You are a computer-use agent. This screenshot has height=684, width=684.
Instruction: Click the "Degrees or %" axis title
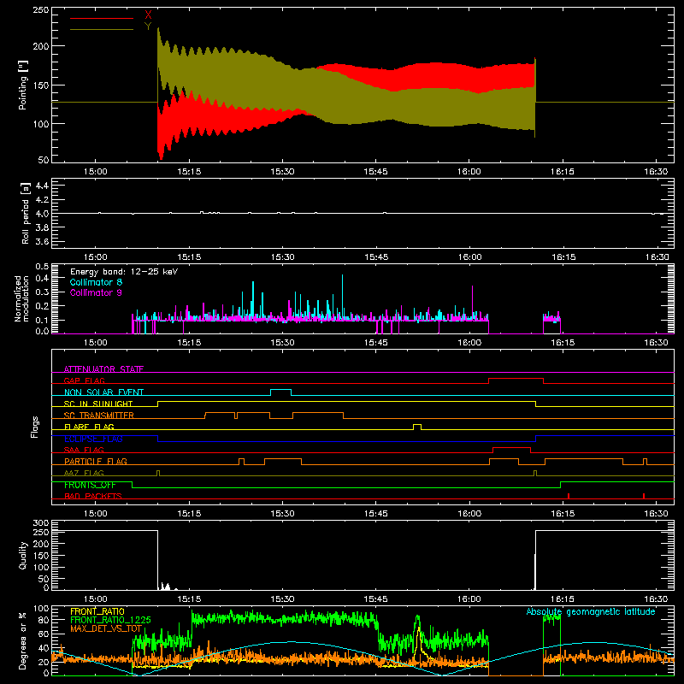[23, 640]
